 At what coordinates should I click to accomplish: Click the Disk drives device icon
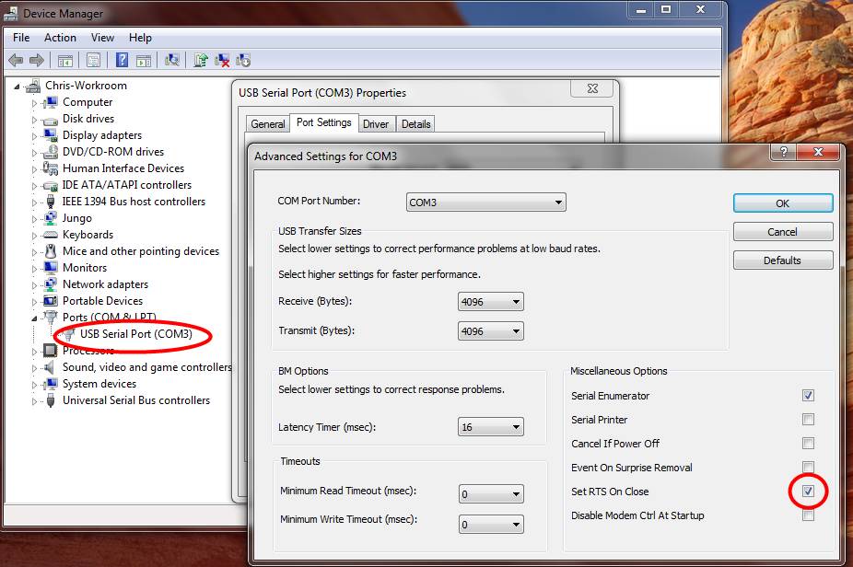(x=52, y=119)
